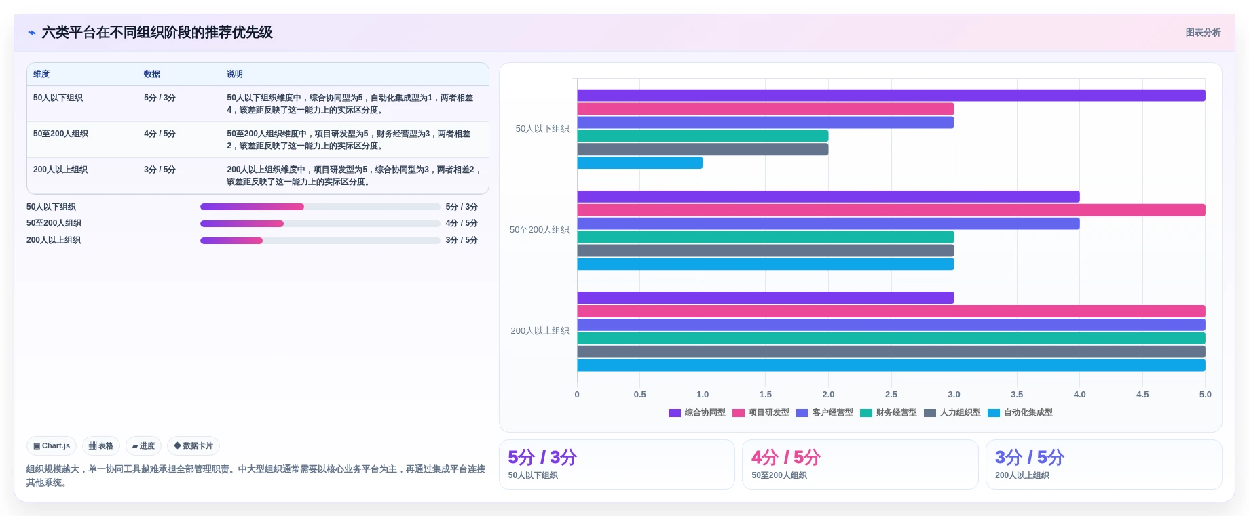Click the purple 综合协同型 bar for 50人以下组织
This screenshot has width=1249, height=516.
click(891, 96)
